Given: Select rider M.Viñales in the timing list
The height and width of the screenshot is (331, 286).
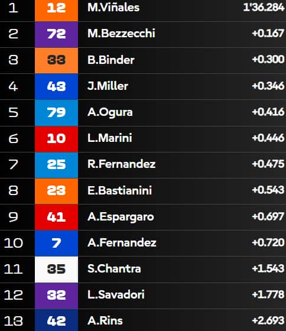Looking at the screenshot, I should [113, 8].
